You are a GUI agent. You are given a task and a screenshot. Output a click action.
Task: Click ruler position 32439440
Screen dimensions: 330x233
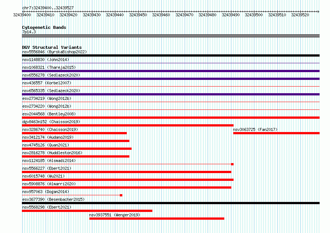tap(115, 15)
